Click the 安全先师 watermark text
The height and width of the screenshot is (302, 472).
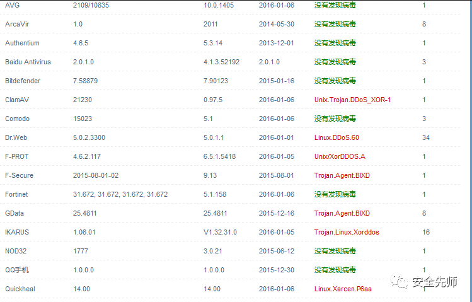click(x=435, y=282)
